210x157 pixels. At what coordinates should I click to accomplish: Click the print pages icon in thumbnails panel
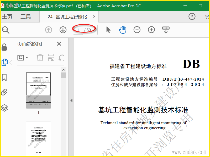coord(51,58)
